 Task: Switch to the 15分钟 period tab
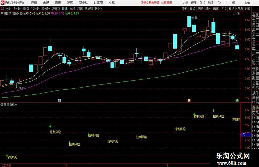[35, 9]
